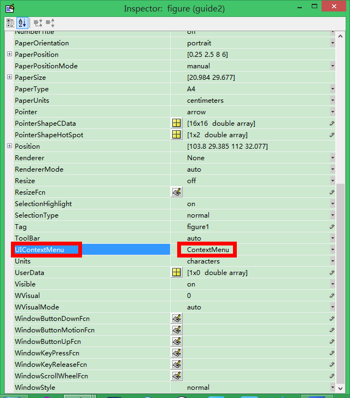Click Position value [103.8 29.385 112 32.077]

pyautogui.click(x=227, y=146)
